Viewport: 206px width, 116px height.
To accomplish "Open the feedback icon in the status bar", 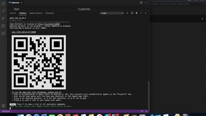I will [142, 111].
